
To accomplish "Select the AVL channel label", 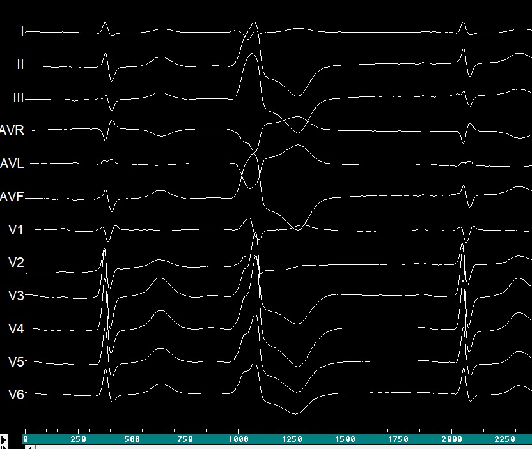I will point(12,164).
